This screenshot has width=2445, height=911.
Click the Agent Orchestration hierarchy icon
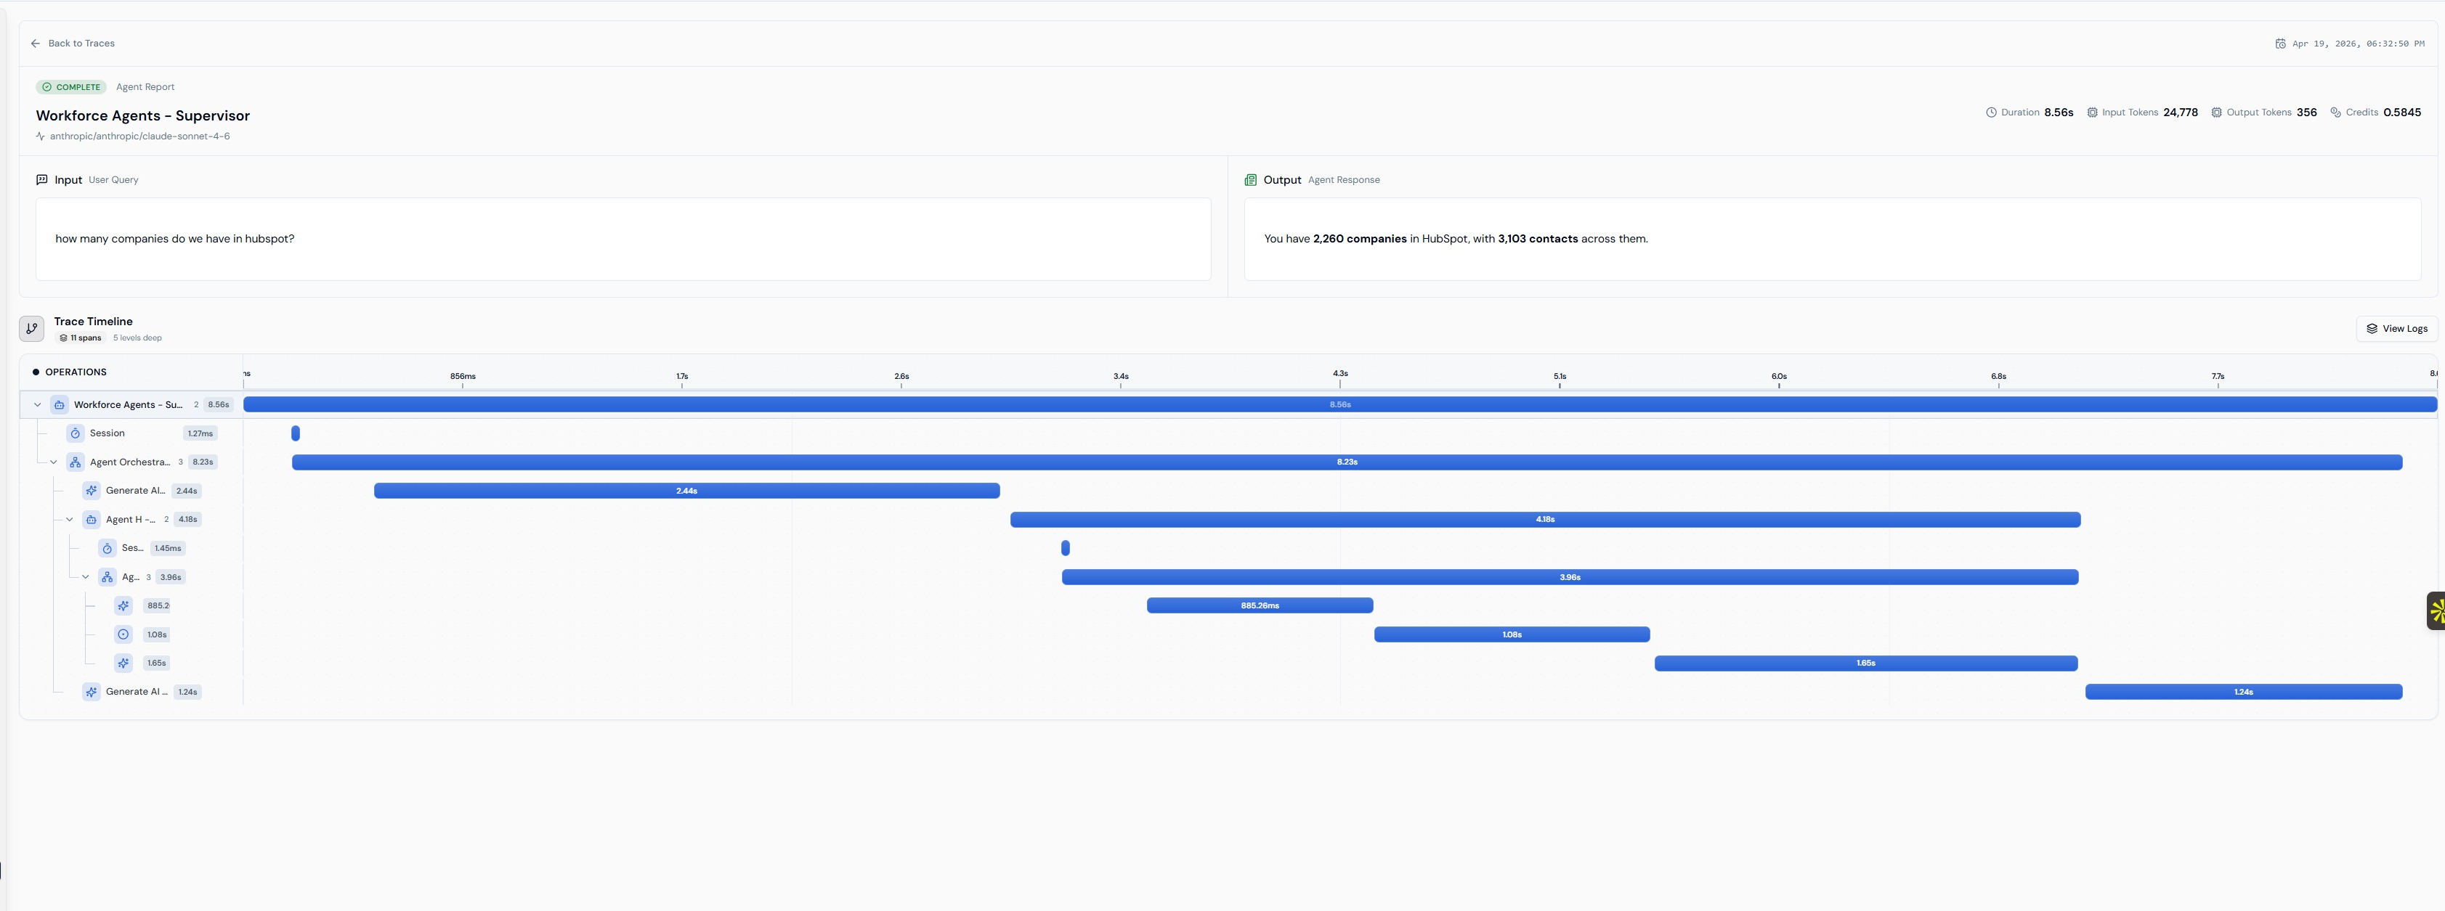point(76,462)
